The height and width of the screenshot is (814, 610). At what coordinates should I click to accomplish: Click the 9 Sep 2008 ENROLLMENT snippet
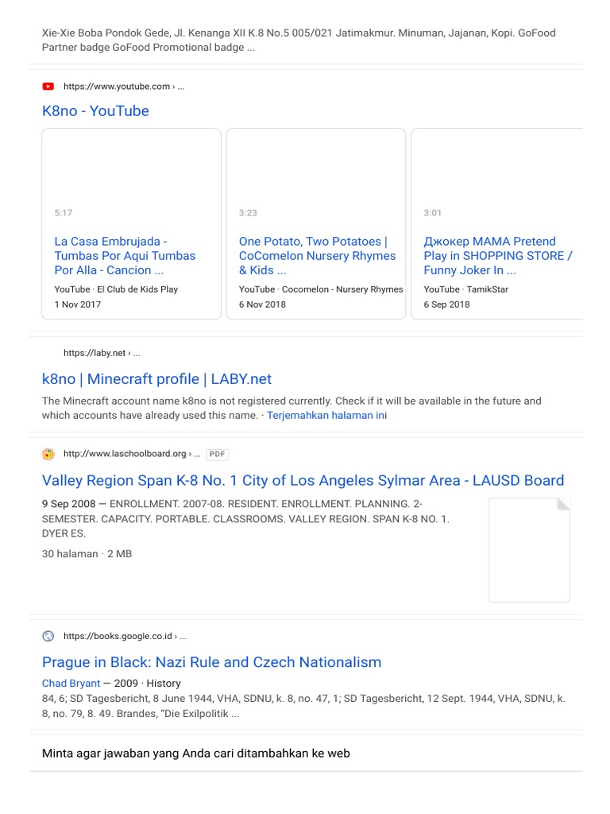pyautogui.click(x=246, y=518)
